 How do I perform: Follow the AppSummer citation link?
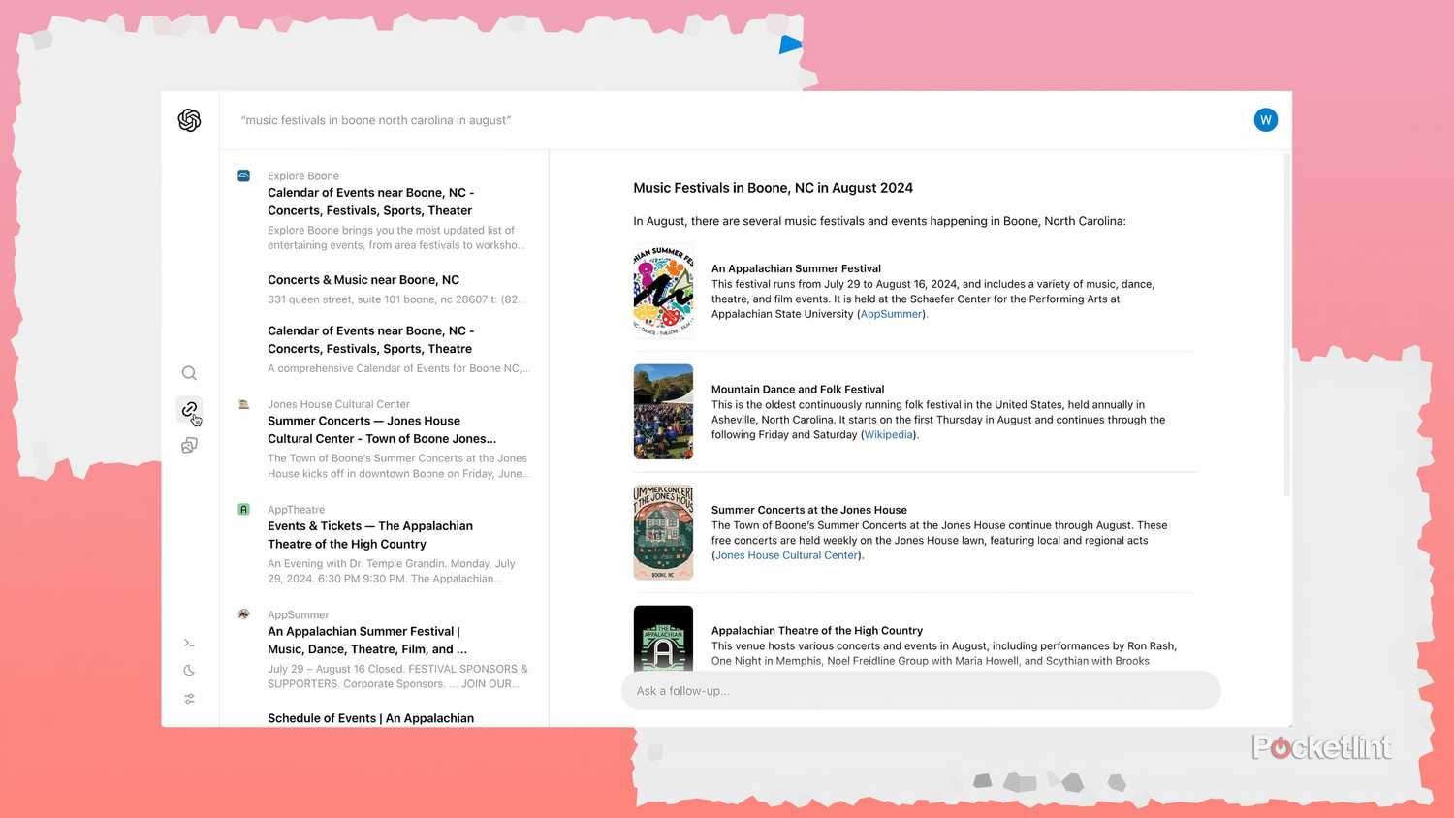(x=892, y=314)
